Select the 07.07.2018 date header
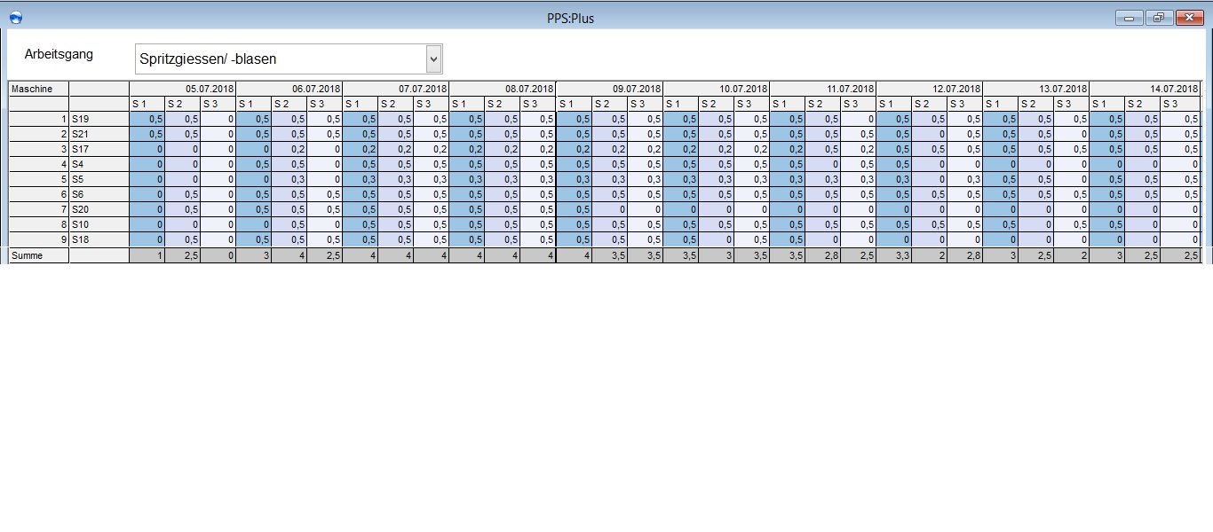Screen dimensions: 1213x532 click(x=396, y=89)
